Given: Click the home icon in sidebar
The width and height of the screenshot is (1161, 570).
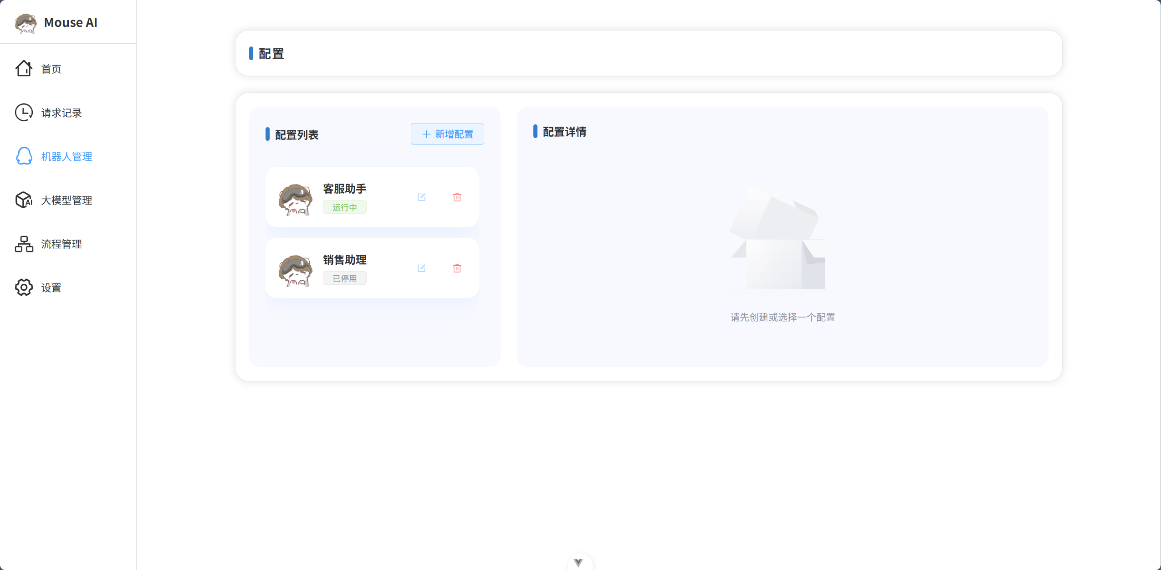Looking at the screenshot, I should (x=24, y=69).
